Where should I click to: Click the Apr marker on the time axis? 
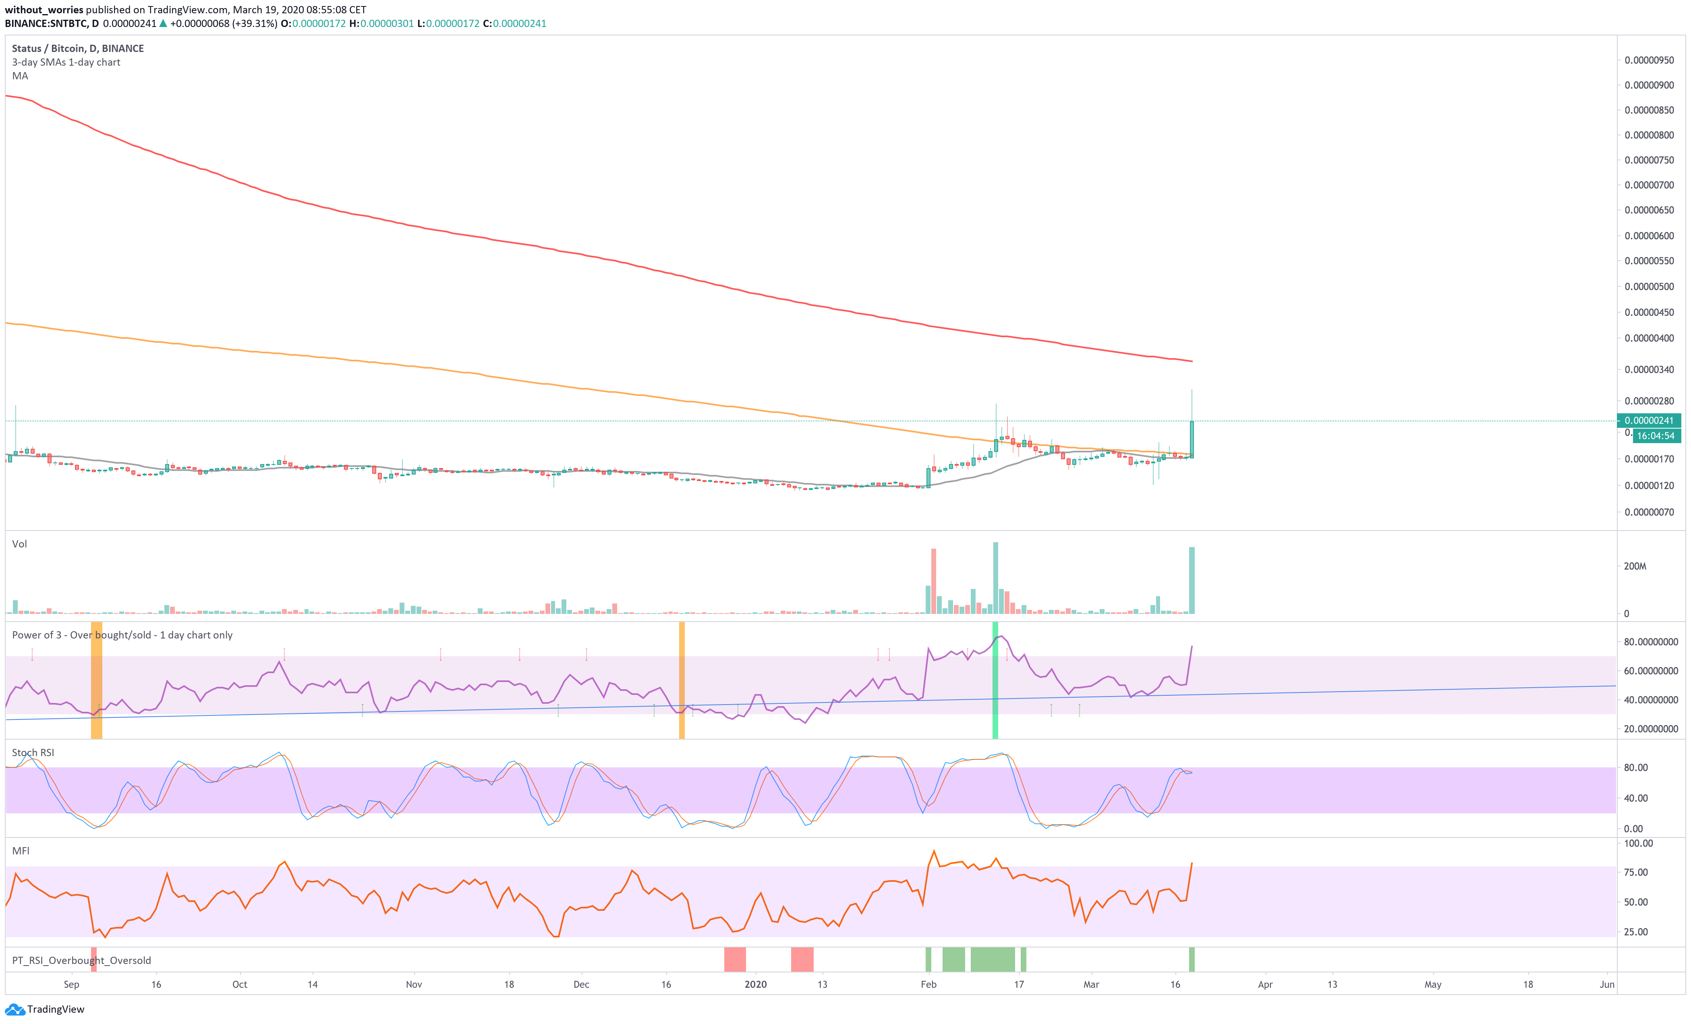coord(1266,984)
